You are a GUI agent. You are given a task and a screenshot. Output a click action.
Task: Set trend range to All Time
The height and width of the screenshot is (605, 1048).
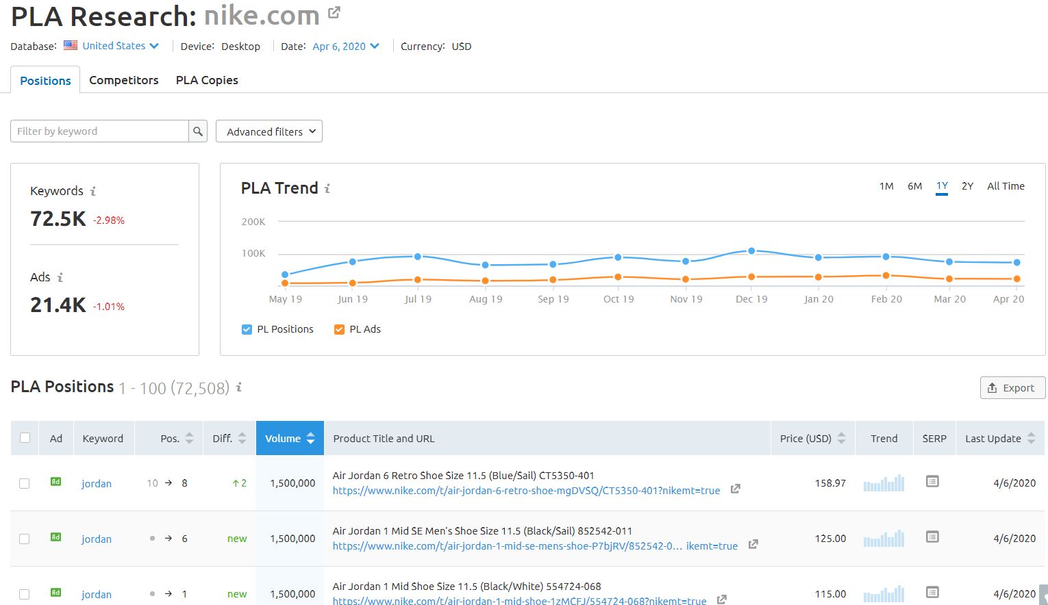pos(1006,186)
